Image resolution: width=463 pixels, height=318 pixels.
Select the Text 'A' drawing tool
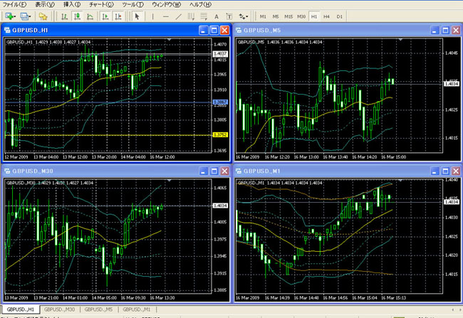point(217,16)
